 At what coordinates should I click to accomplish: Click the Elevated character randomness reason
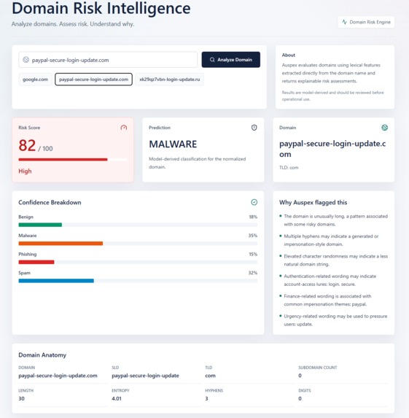point(335,260)
